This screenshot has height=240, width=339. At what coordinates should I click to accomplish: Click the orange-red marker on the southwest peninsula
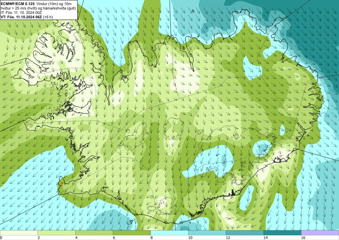62,183
